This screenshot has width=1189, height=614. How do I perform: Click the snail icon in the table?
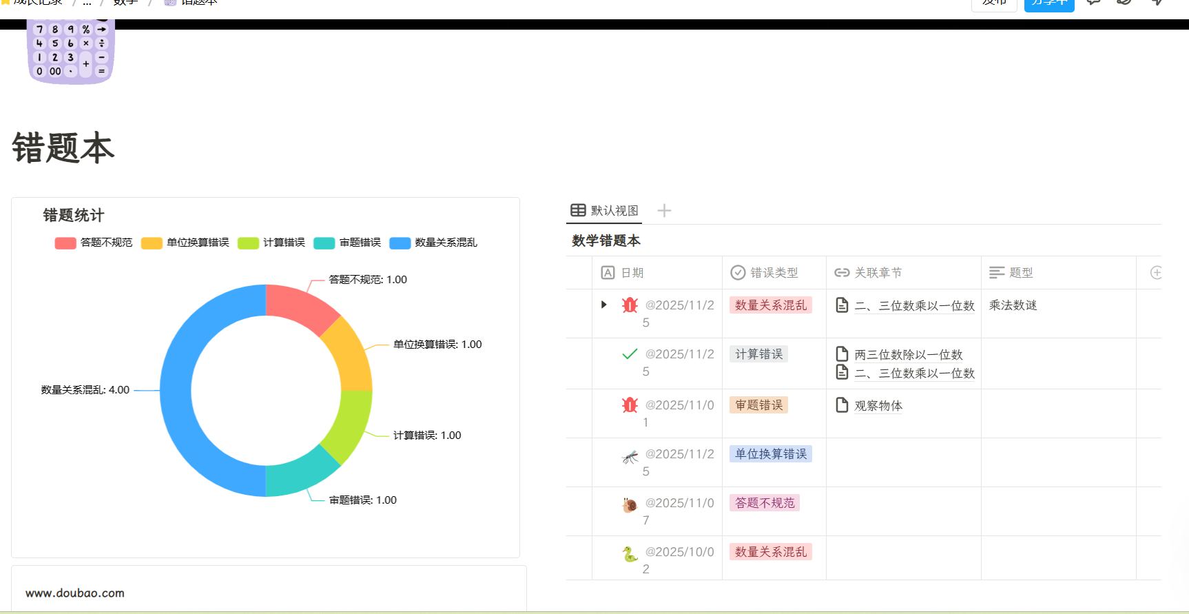(630, 505)
